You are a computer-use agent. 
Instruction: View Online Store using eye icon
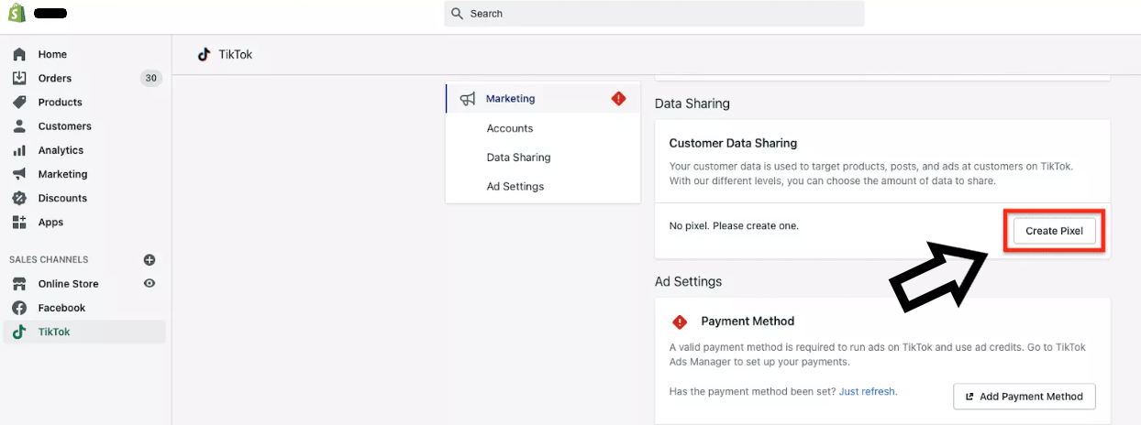[150, 284]
